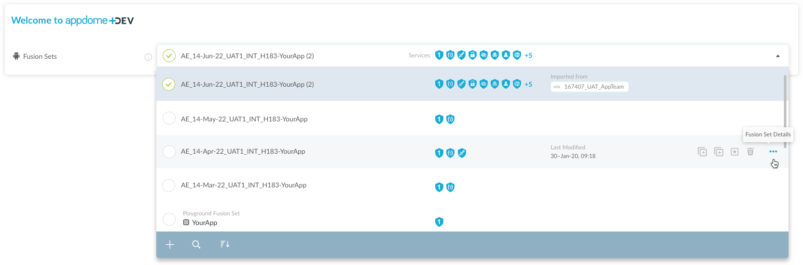The image size is (803, 265).
Task: Select the AE_14-May-22 Fusion Set radio button
Action: click(169, 118)
